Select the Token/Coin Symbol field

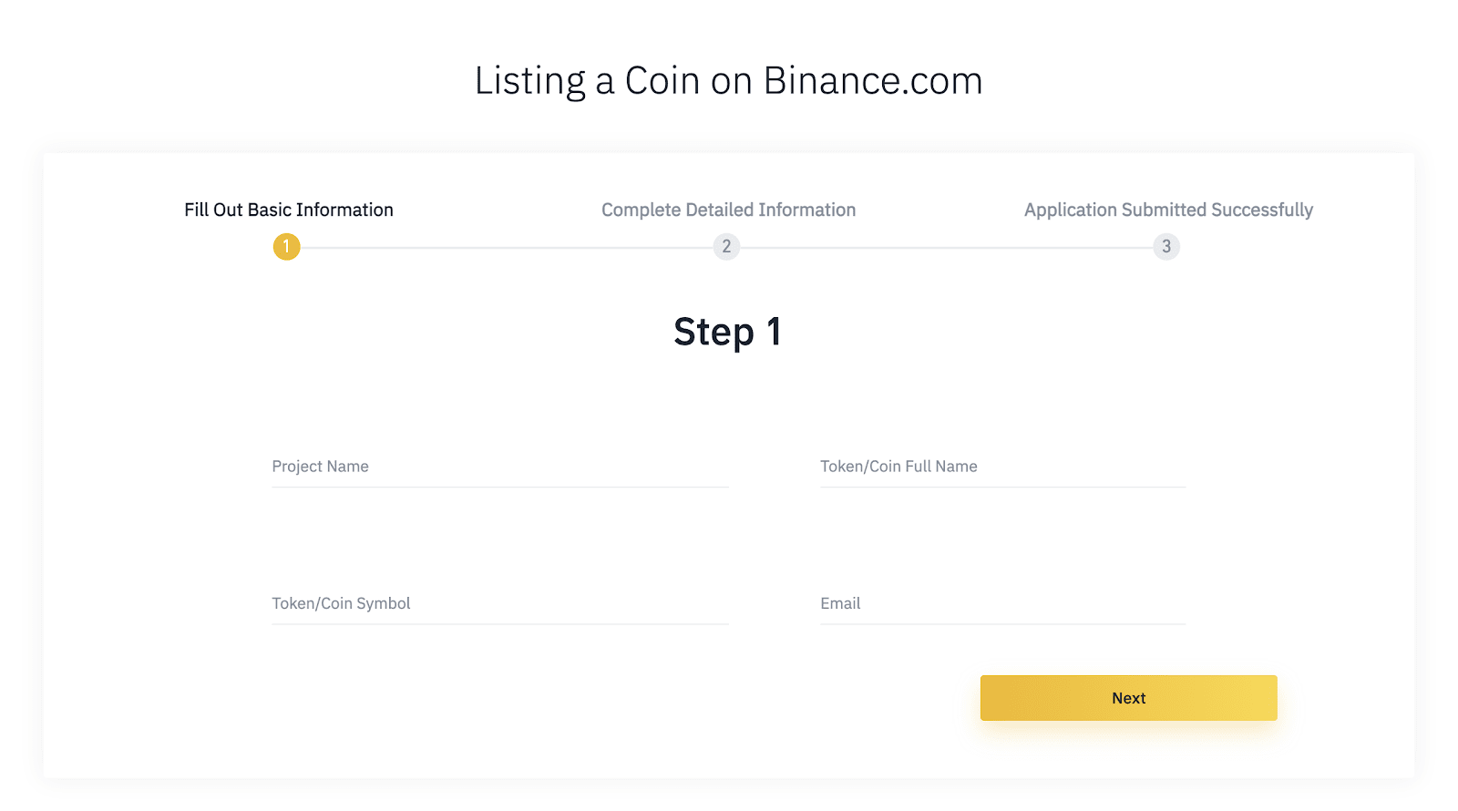pos(499,603)
